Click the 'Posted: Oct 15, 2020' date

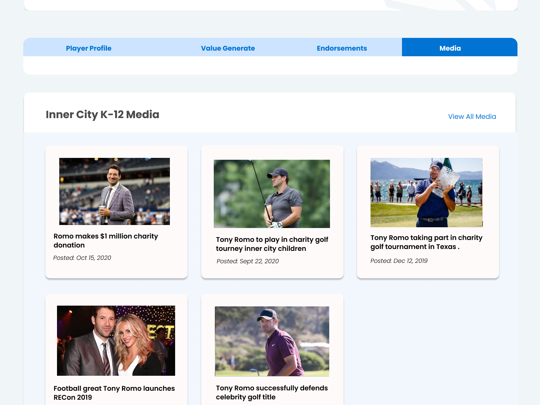82,258
